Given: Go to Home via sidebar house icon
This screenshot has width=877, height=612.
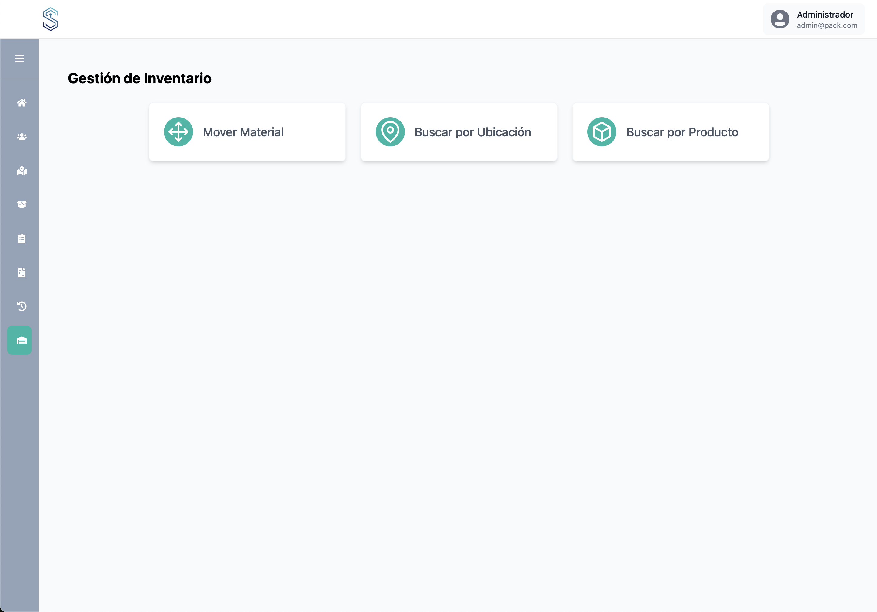Looking at the screenshot, I should (22, 103).
